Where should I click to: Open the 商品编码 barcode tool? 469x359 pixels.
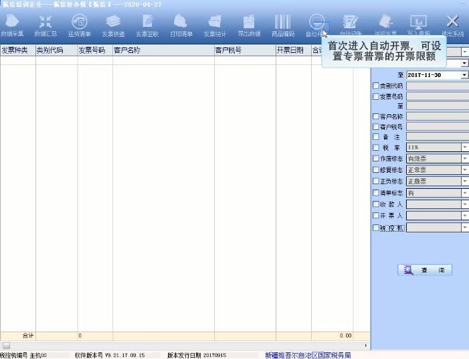coord(282,25)
